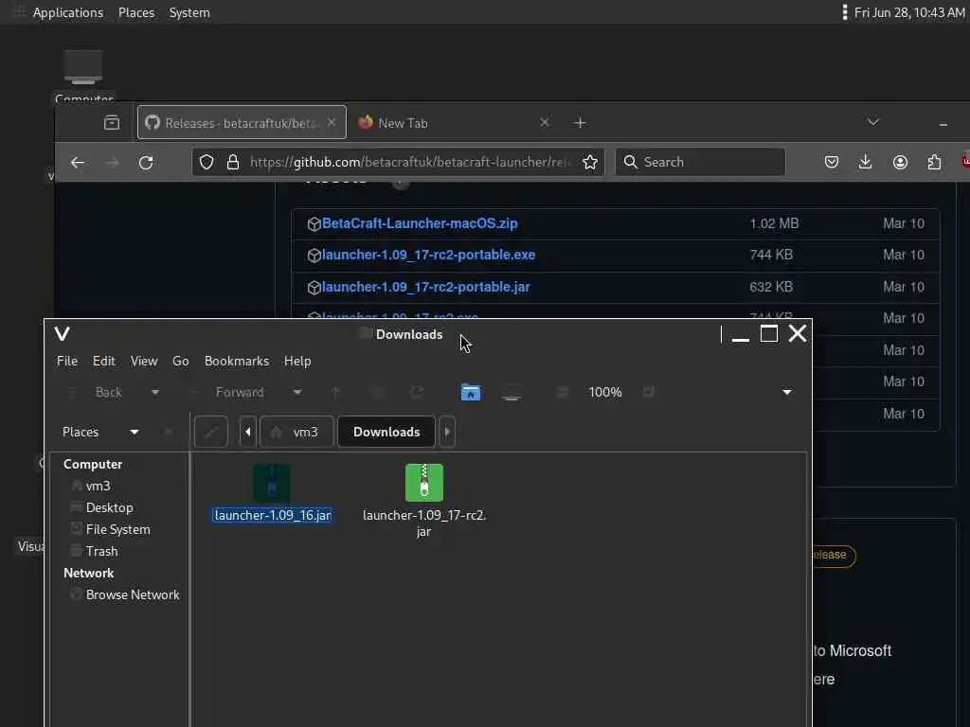The height and width of the screenshot is (727, 970).
Task: Click the zoom in icon after 100%
Action: click(x=648, y=393)
